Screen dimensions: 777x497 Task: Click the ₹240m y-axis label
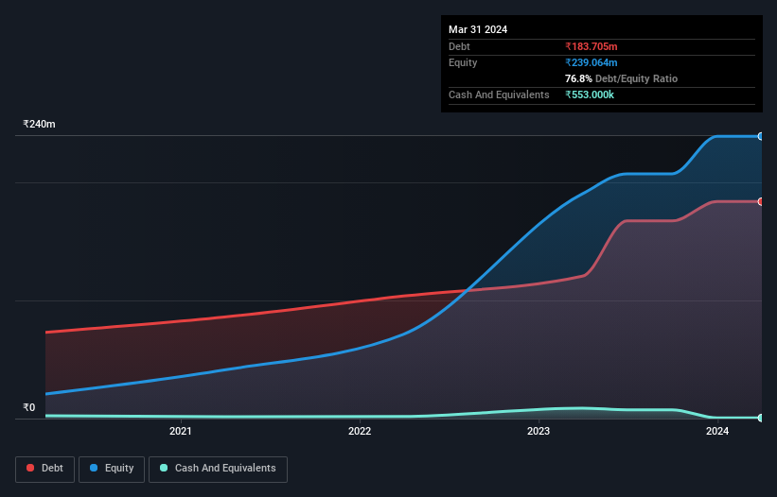(39, 124)
